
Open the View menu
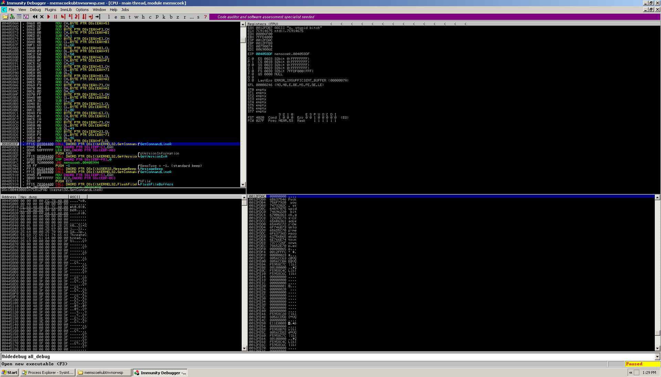pos(22,10)
